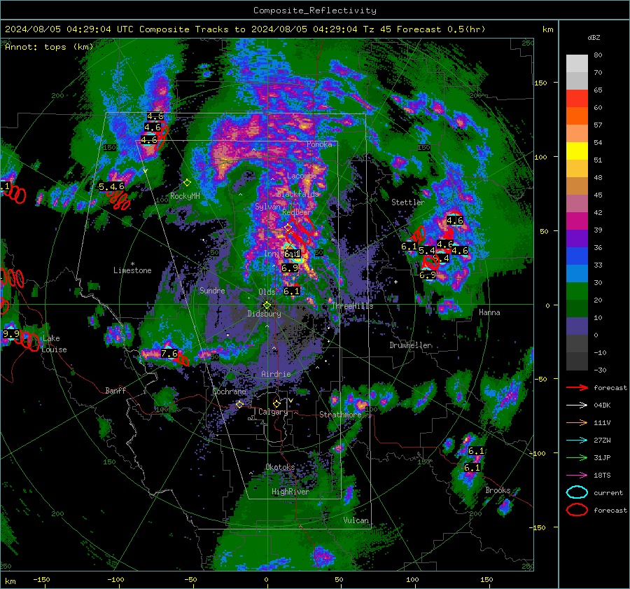The height and width of the screenshot is (589, 630).
Task: Select the cyan 27ZW arrow legend entry
Action: point(577,441)
